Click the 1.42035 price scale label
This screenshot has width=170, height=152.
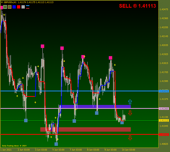(164, 45)
